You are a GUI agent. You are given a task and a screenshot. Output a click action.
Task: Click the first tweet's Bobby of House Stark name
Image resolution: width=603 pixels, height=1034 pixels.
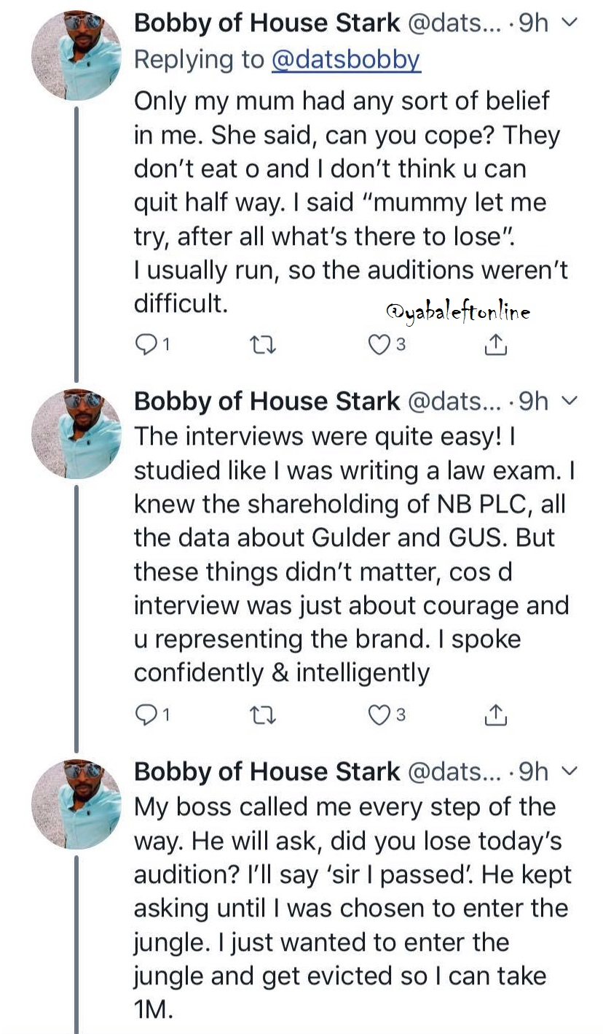click(x=267, y=23)
